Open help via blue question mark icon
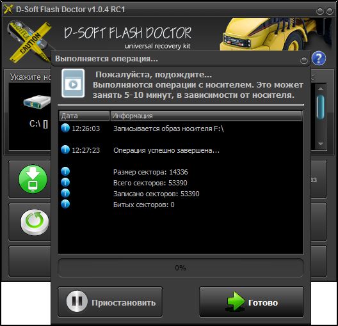The image size is (338, 326). click(x=319, y=58)
